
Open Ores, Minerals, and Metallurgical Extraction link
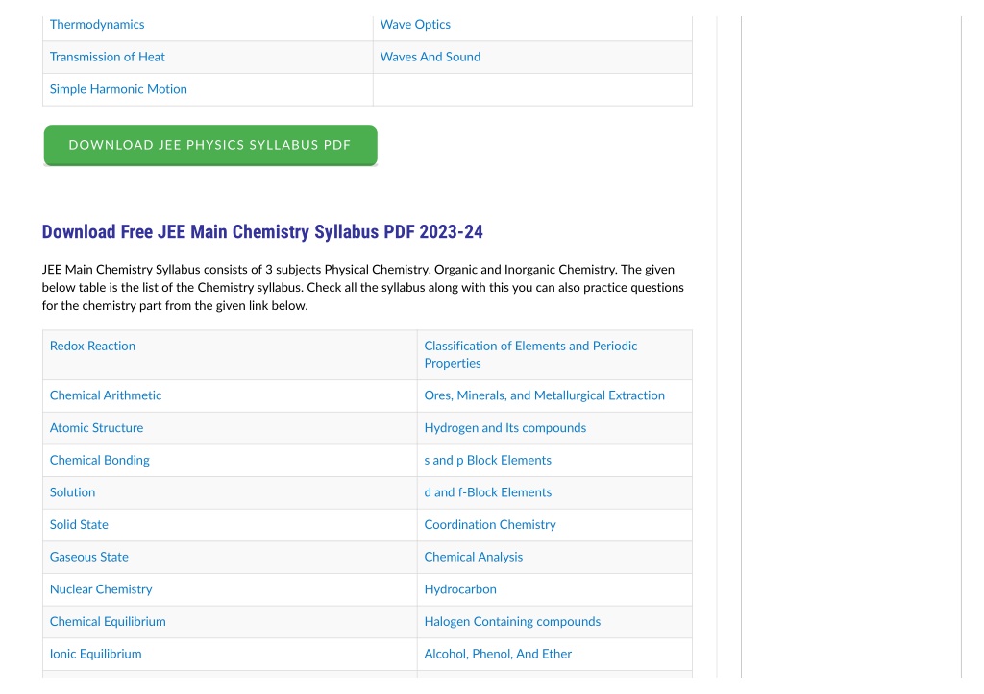coord(544,395)
